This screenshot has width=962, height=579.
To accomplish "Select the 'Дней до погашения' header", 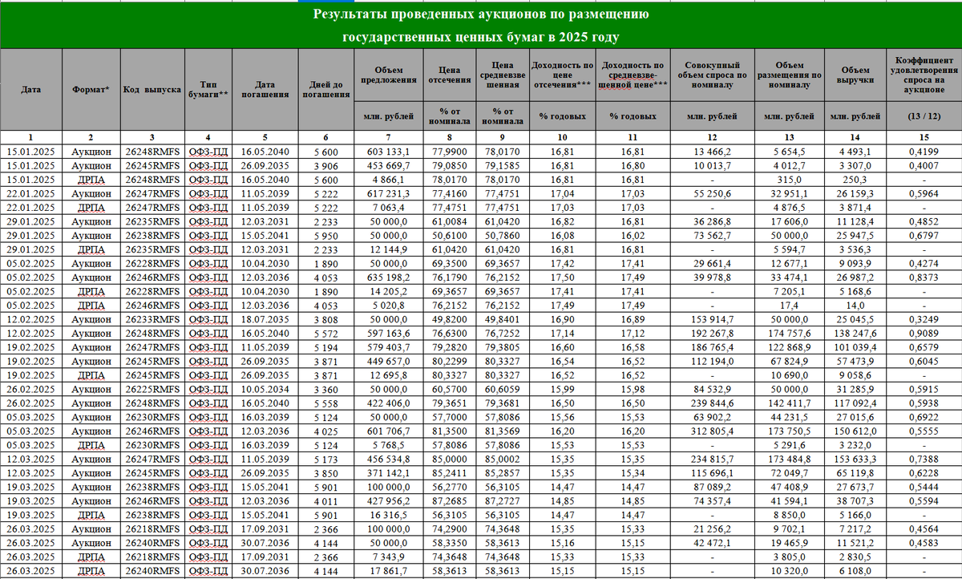I will (325, 89).
